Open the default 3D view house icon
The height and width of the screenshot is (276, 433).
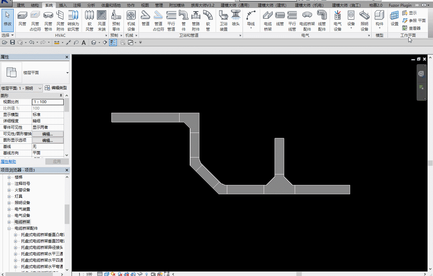point(94,42)
